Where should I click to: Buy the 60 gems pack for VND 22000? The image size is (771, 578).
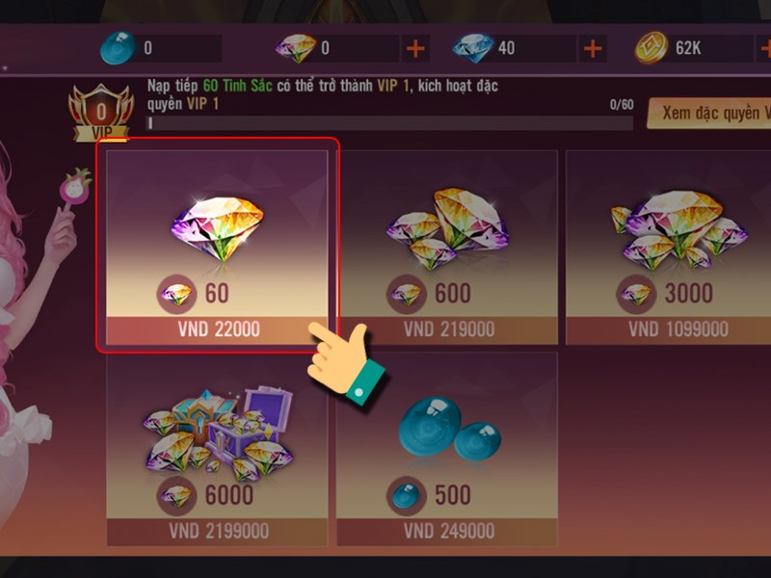point(217,248)
